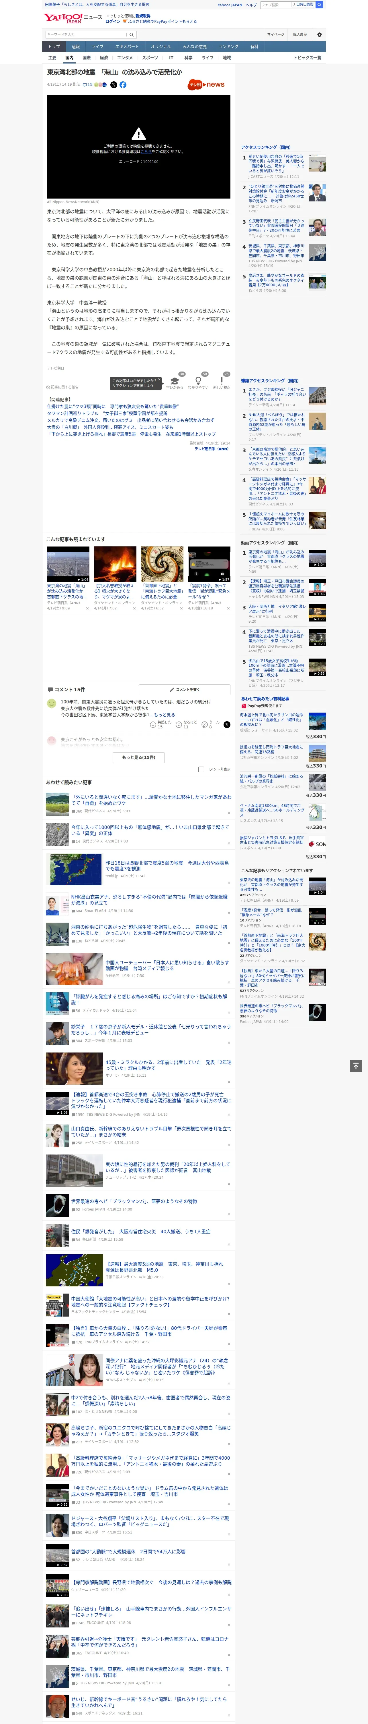The image size is (368, 1724).
Task: Select the 国際 category tab
Action: (86, 57)
